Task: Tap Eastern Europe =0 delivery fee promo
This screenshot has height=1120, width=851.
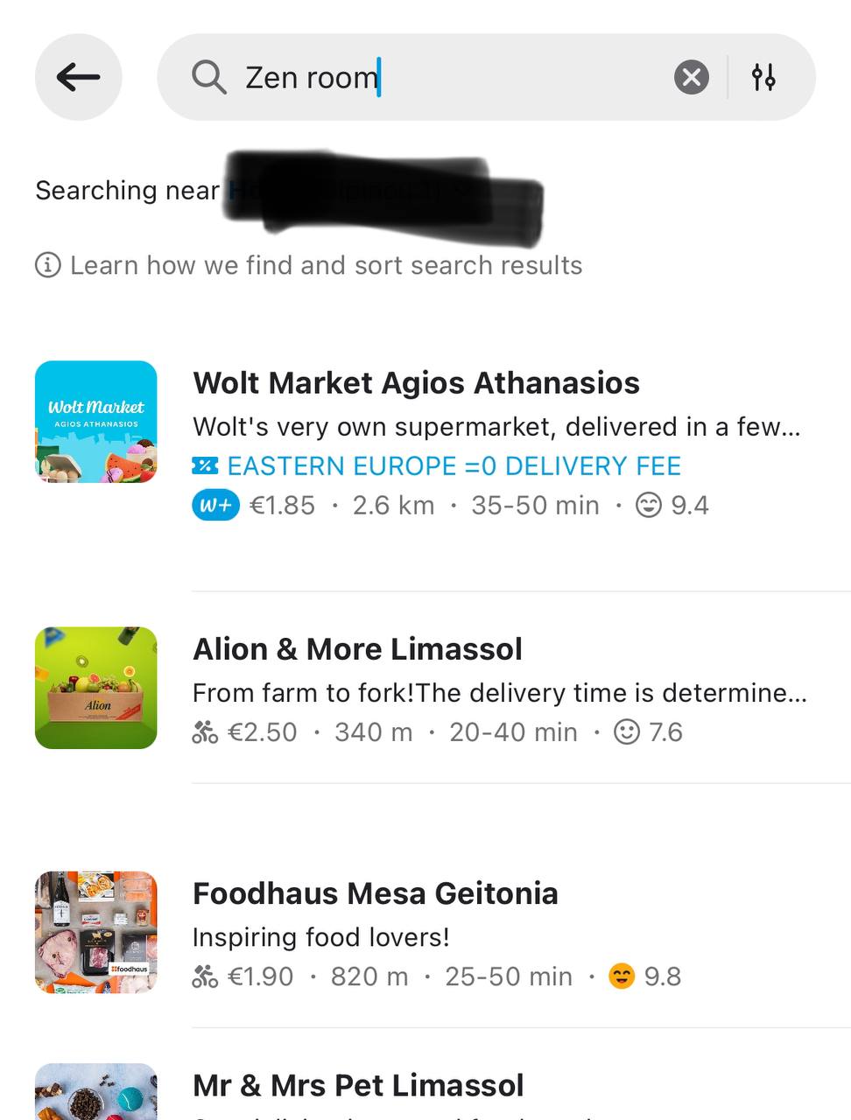Action: pos(454,466)
